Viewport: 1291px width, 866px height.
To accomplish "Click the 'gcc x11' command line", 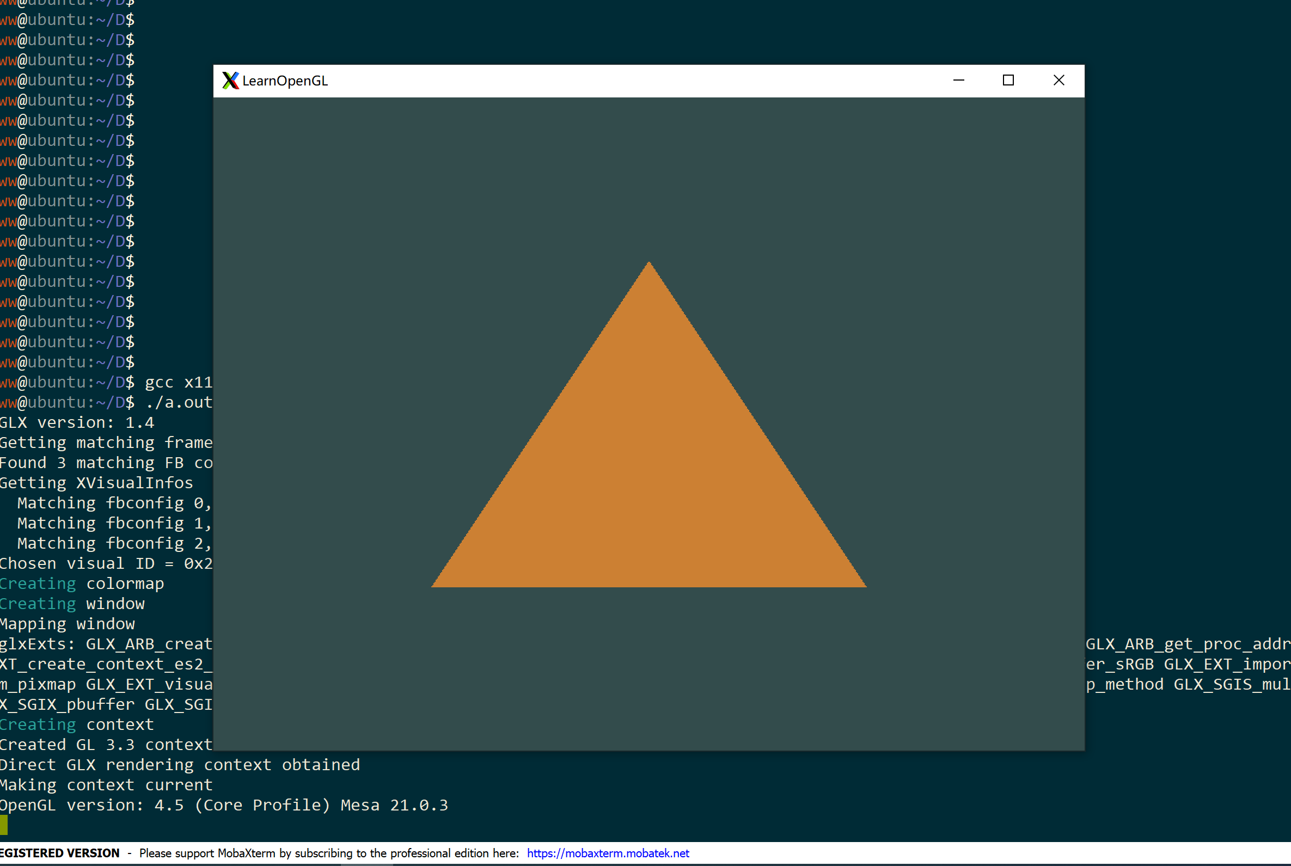I will pyautogui.click(x=178, y=382).
